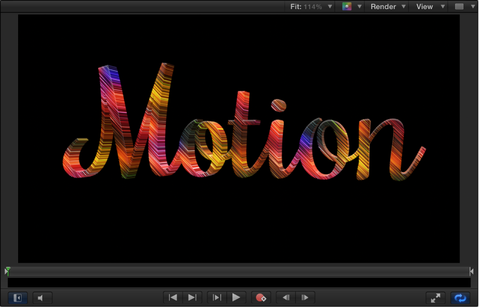The width and height of the screenshot is (479, 307).
Task: Mute project audio with the speaker button
Action: coord(42,297)
